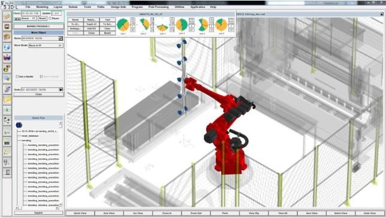Open the Move Mode dropdown
The height and width of the screenshot is (218, 386).
[46, 46]
